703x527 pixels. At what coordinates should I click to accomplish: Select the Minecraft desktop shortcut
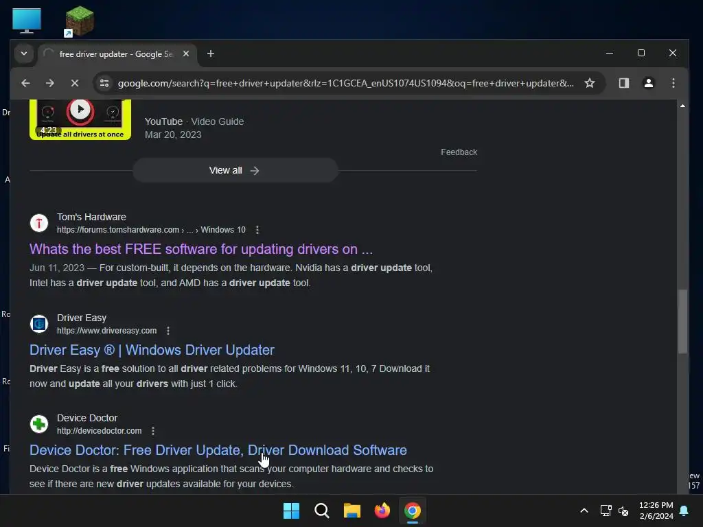80,21
